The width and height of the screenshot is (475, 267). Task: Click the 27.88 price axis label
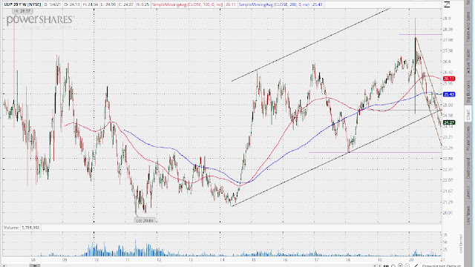point(448,40)
